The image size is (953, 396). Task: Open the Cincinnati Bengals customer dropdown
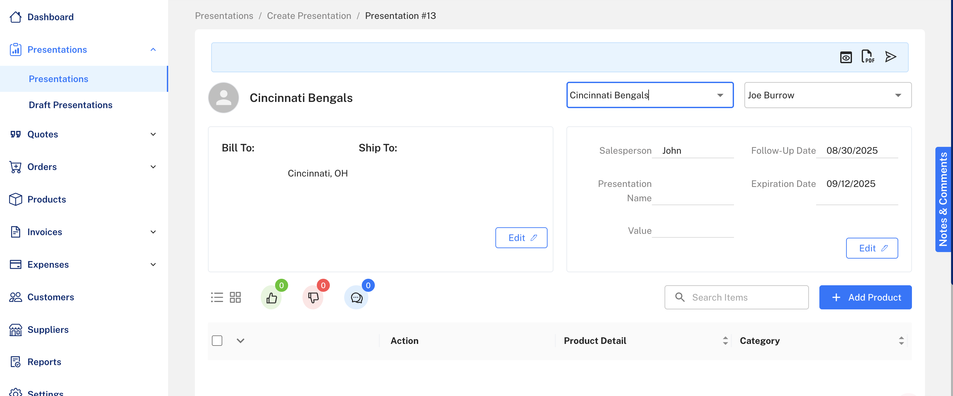720,95
